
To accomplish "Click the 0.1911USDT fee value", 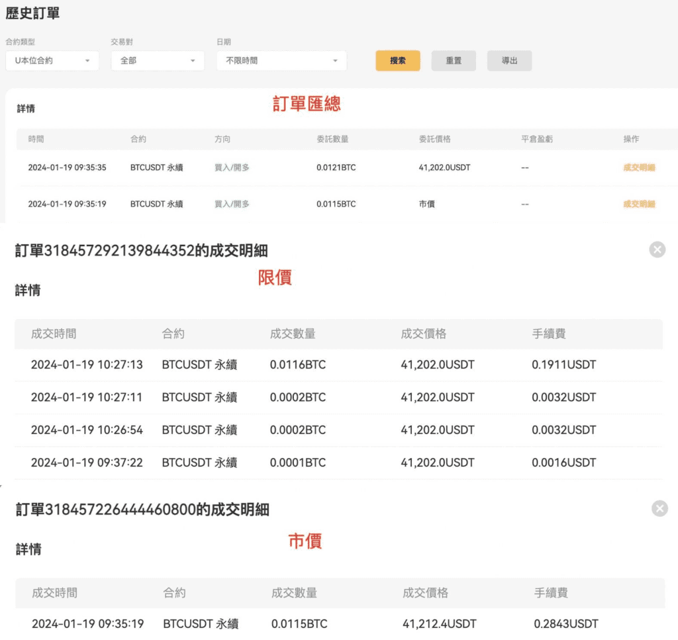I will [563, 365].
